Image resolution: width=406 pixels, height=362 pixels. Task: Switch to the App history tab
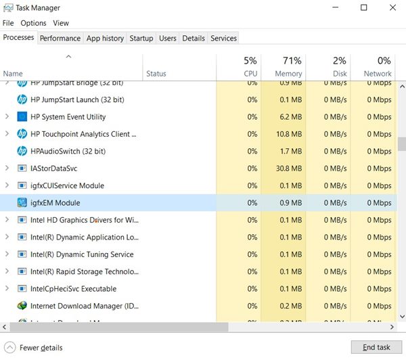tap(105, 39)
